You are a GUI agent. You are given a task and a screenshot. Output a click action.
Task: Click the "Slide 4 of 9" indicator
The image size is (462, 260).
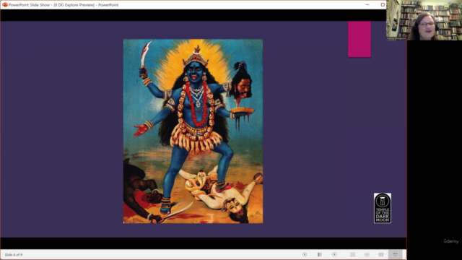[14, 255]
